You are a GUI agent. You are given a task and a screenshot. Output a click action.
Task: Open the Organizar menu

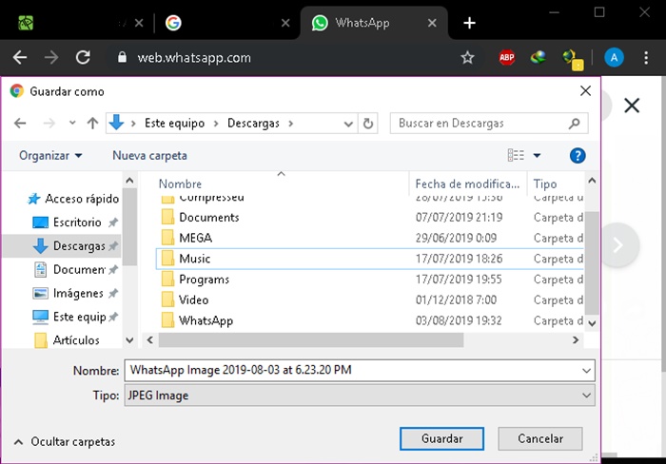[x=50, y=156]
